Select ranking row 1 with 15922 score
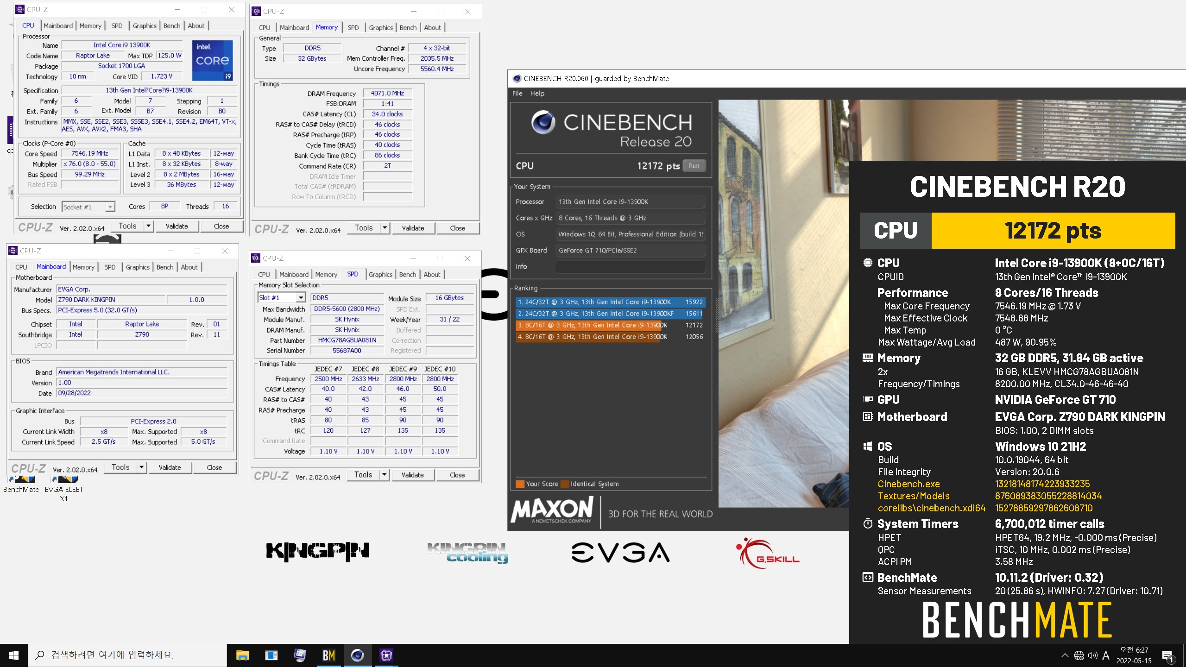Screen dimensions: 1186x667 610,302
